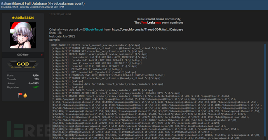268x140 pixels.
Task: Click the Threads count 255
Action: pos(37,80)
